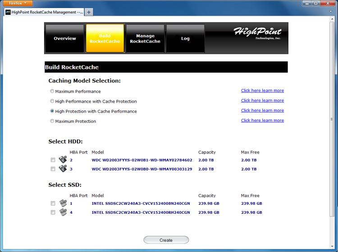Check the HDD on HBA port 2
This screenshot has height=252, width=338.
click(53, 160)
